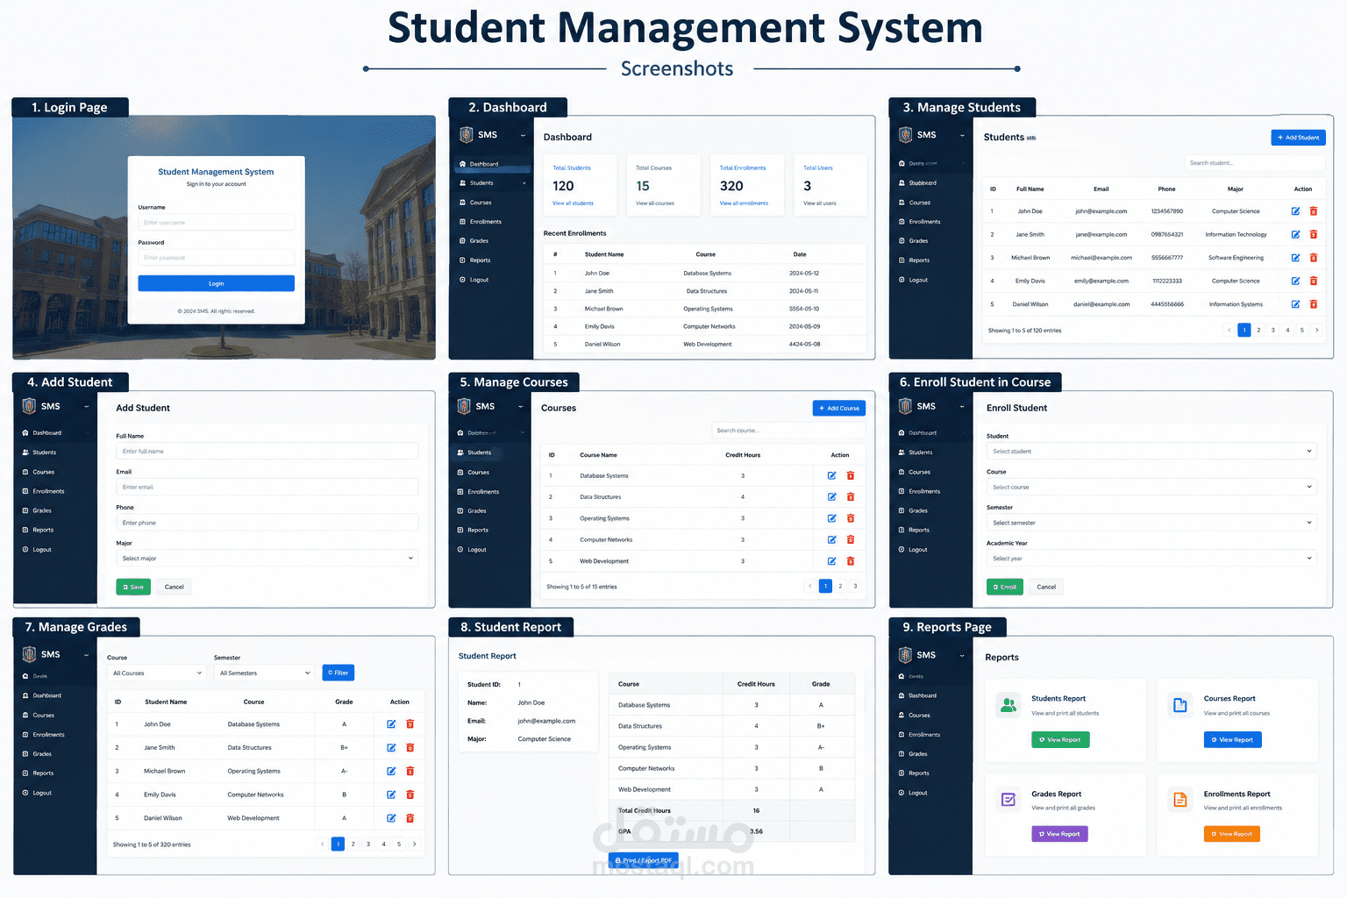
Task: Click the green Enroll button
Action: [1005, 587]
